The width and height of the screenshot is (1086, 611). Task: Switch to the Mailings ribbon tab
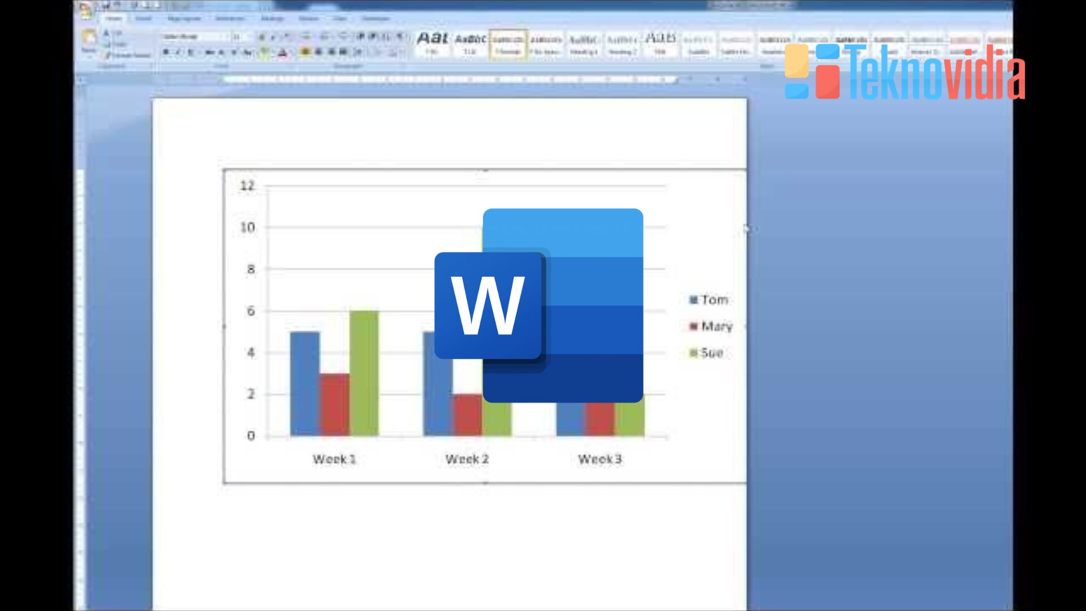point(272,19)
